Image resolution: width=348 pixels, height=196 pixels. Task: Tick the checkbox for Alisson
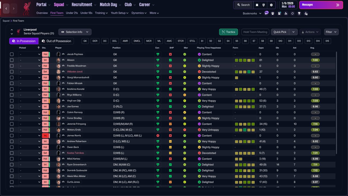pyautogui.click(x=12, y=60)
